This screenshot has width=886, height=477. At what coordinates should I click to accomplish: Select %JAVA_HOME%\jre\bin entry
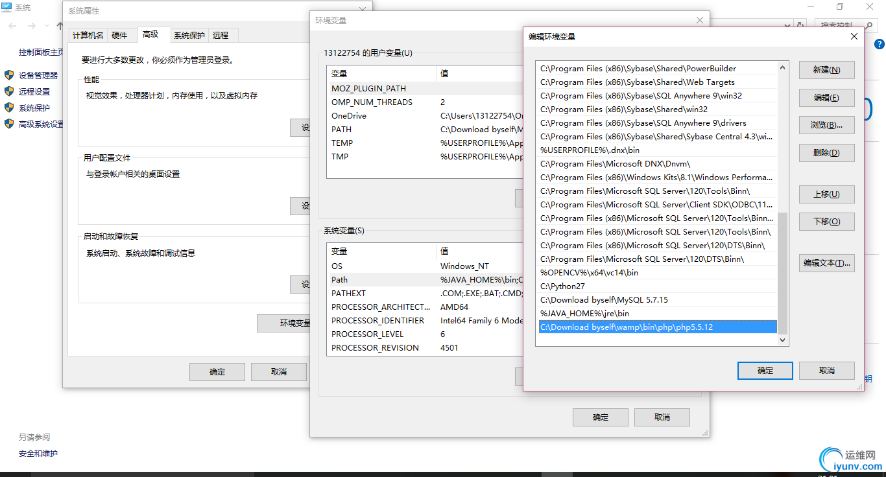click(658, 314)
